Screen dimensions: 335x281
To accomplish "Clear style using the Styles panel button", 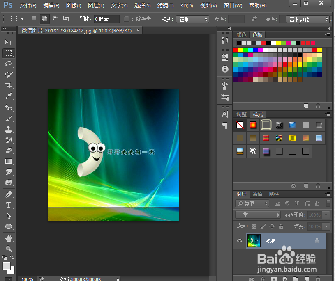I will (x=293, y=186).
